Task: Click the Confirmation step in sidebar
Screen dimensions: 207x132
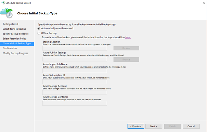Action: [x=10, y=48]
